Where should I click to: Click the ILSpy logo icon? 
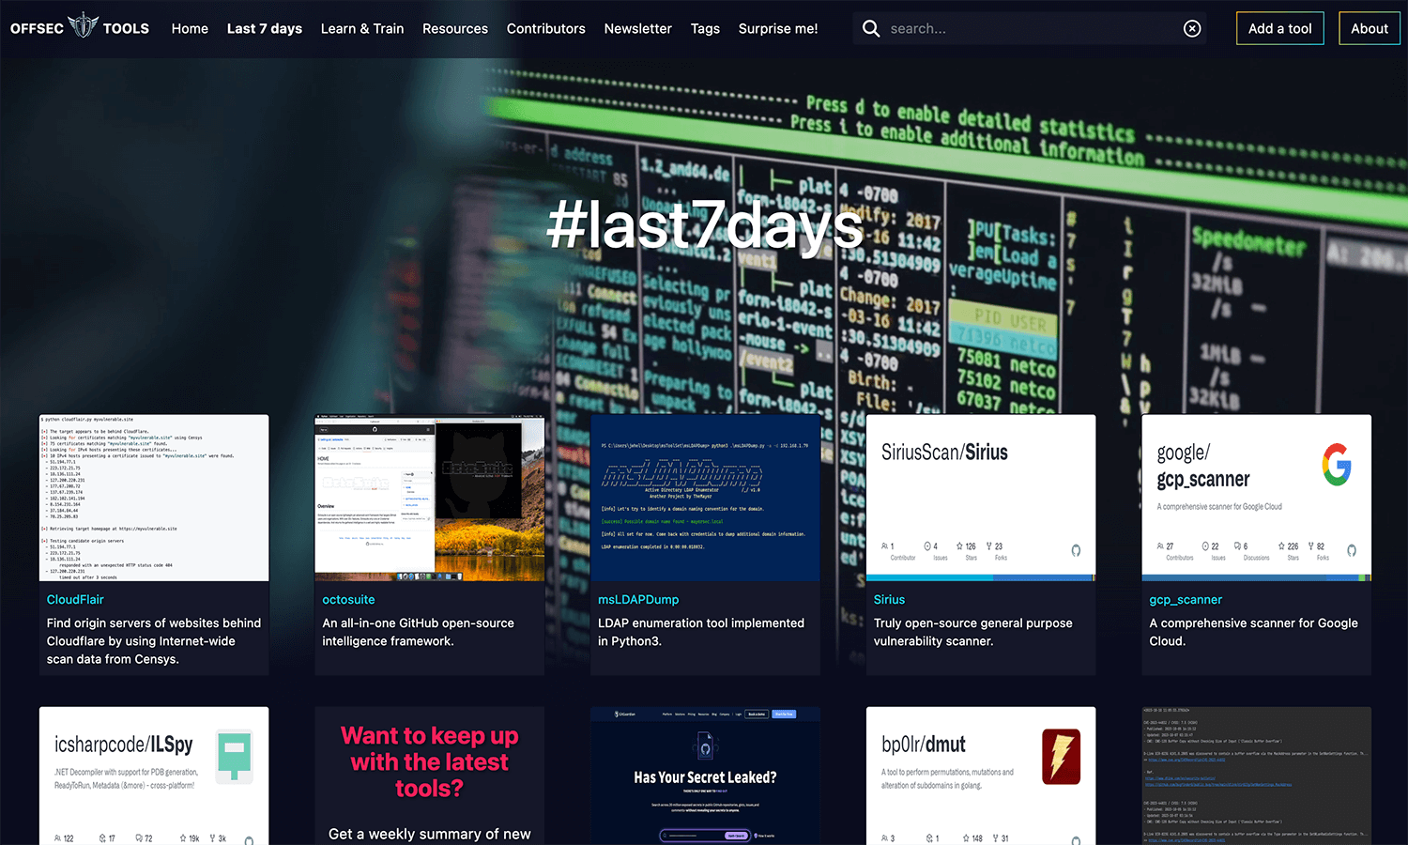tap(235, 756)
